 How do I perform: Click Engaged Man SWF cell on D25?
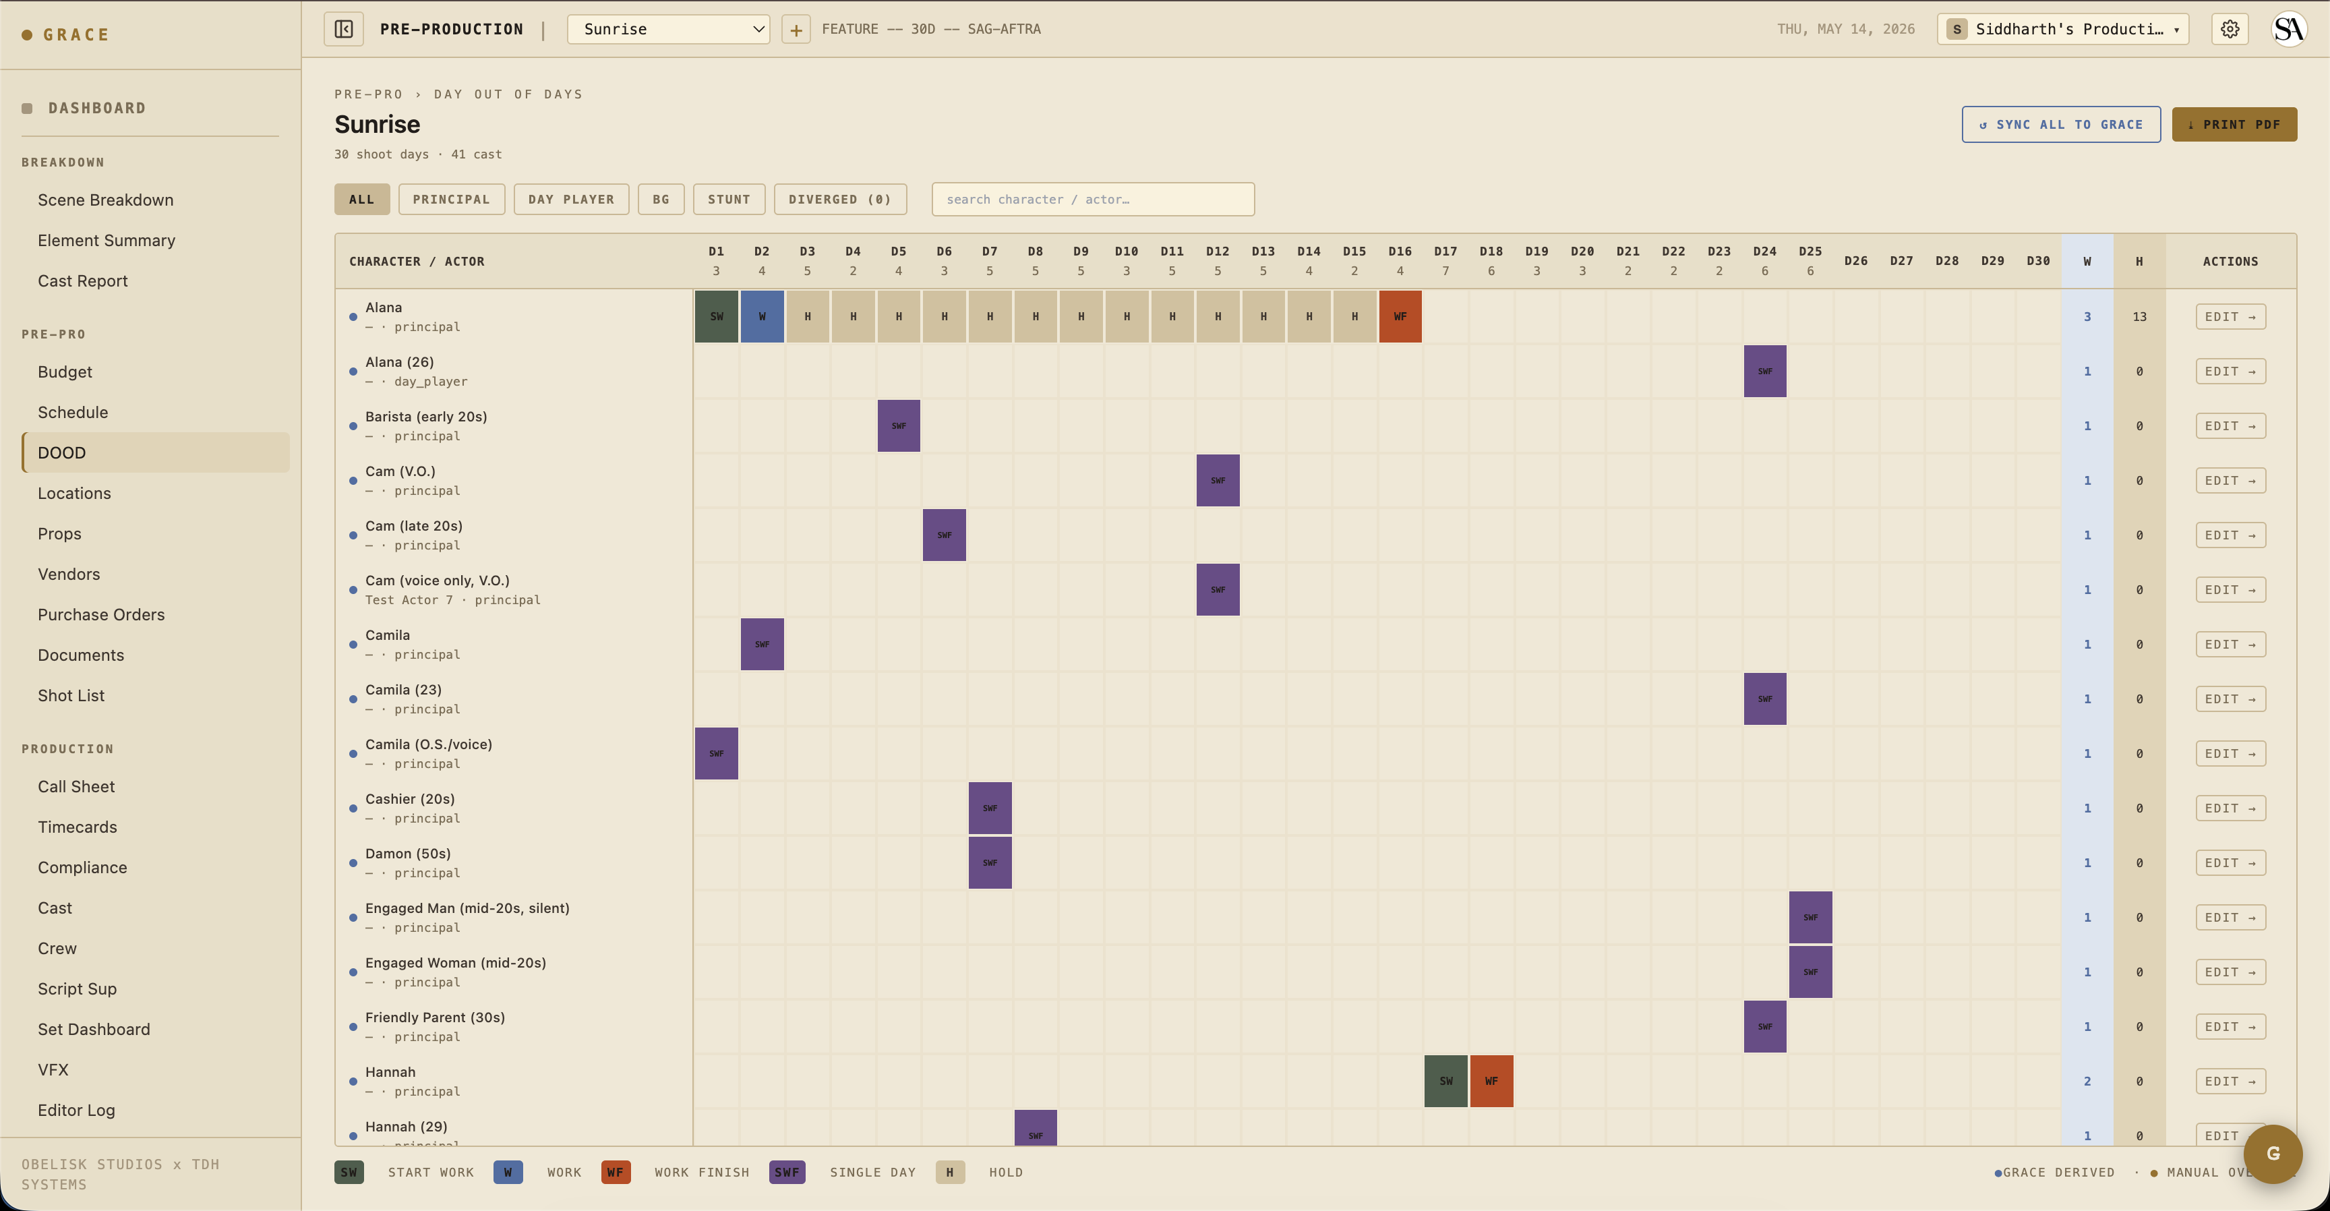[x=1811, y=917]
